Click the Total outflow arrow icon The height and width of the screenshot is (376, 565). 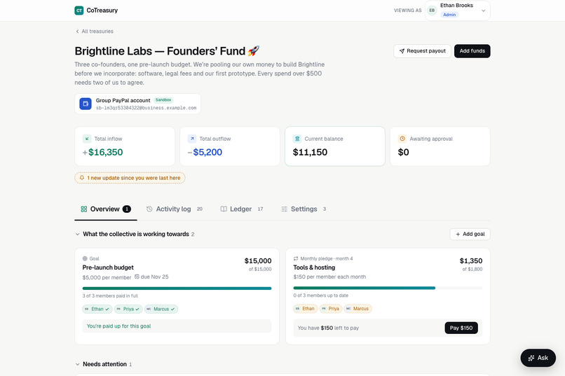coord(192,139)
